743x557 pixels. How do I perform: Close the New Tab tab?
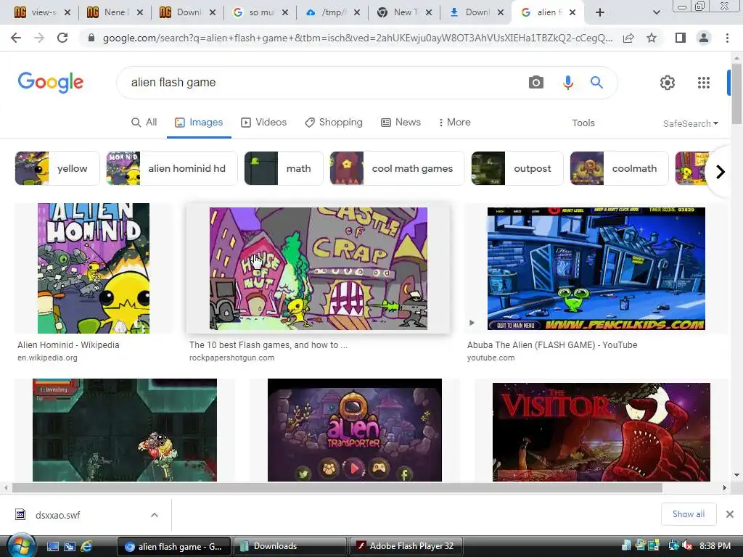click(428, 12)
